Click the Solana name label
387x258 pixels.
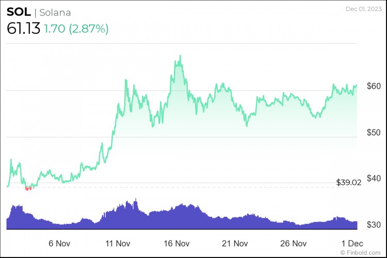pyautogui.click(x=55, y=12)
